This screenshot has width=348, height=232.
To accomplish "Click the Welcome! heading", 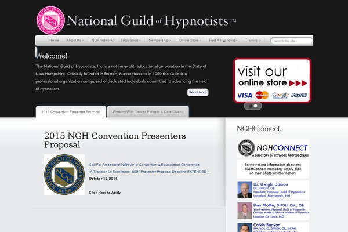I will [52, 56].
